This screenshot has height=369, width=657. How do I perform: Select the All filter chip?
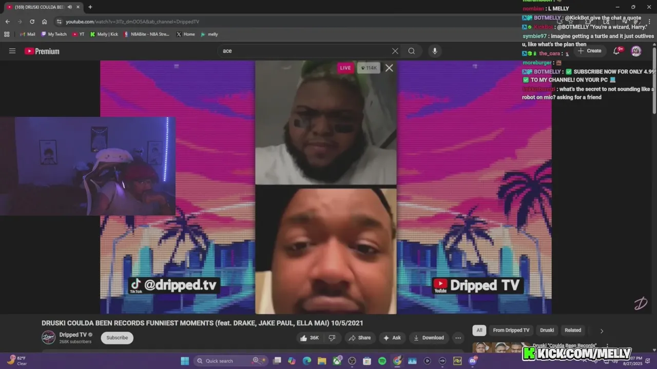coord(479,330)
